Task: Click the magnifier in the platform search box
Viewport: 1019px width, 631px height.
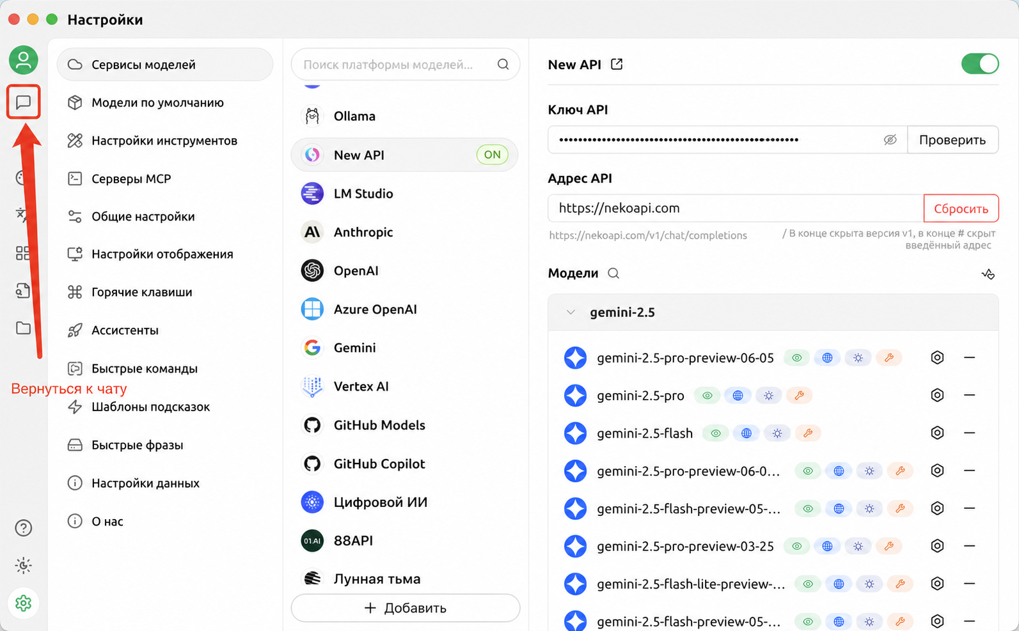Action: tap(503, 64)
